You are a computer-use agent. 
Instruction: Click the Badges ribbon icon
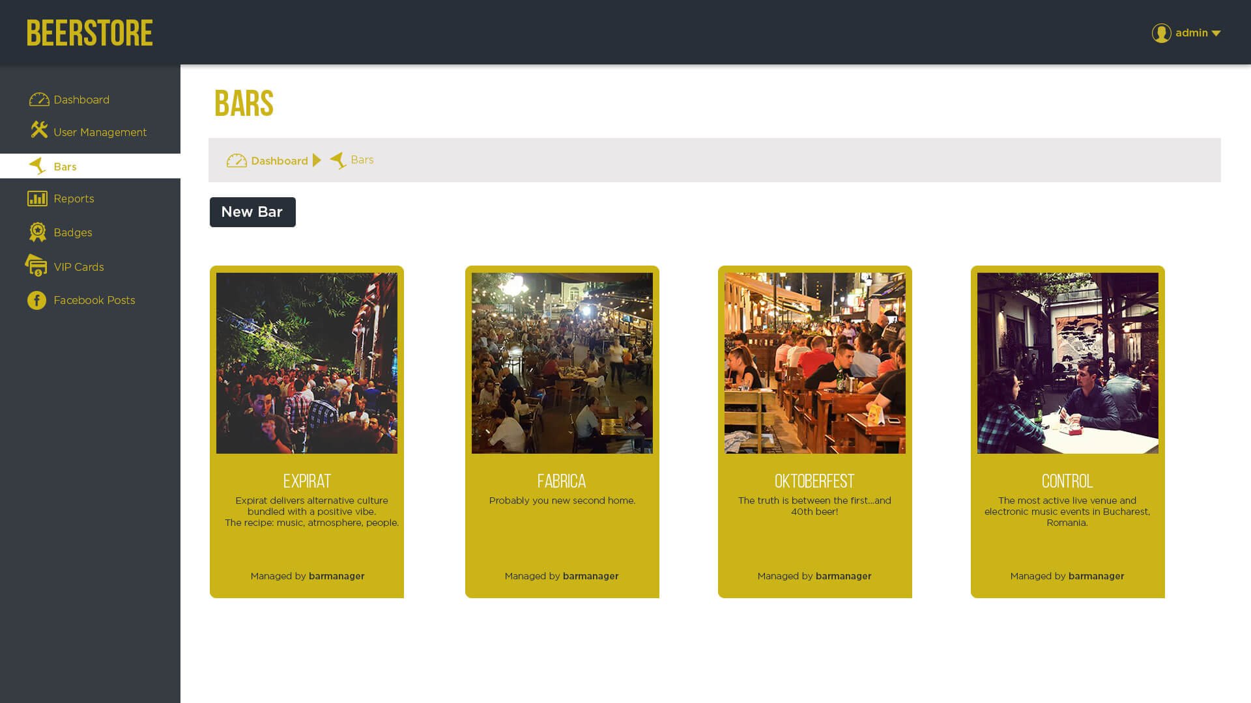38,232
